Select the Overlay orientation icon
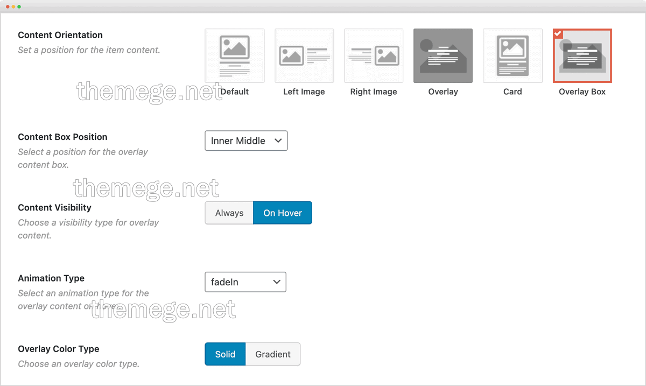 pos(443,56)
